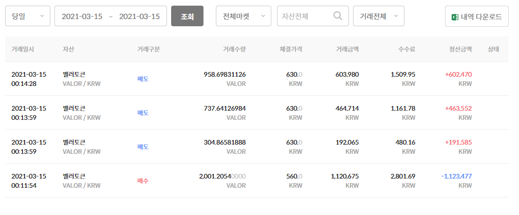Click 벨러토큰 asset name in the 00:14:28 row
Viewport: 519px width, 215px height.
74,74
